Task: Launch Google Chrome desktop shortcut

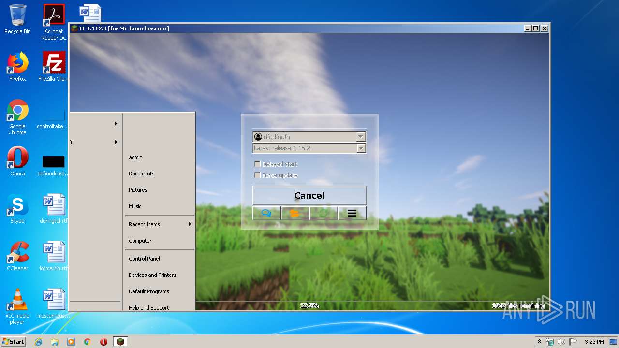Action: (17, 117)
